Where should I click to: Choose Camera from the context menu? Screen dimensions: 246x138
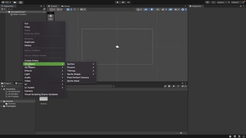tap(44, 91)
